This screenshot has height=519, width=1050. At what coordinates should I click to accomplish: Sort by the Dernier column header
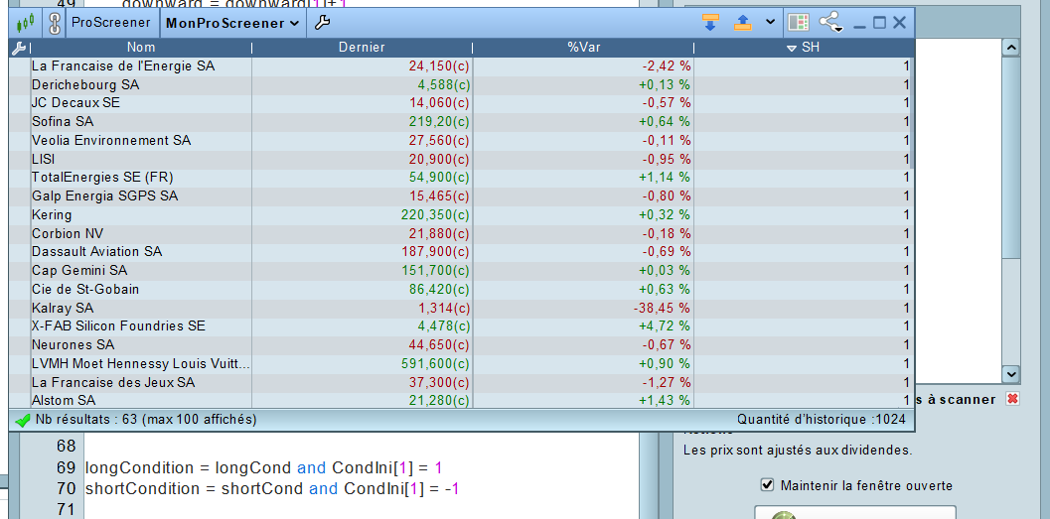pos(362,48)
